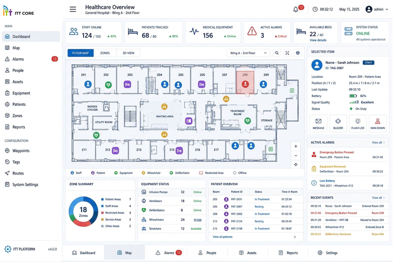The height and width of the screenshot is (262, 393).
Task: Switch to the Floor Map tab
Action: click(x=81, y=53)
